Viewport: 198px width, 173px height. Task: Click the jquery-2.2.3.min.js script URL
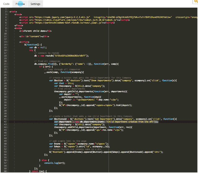(x=62, y=17)
